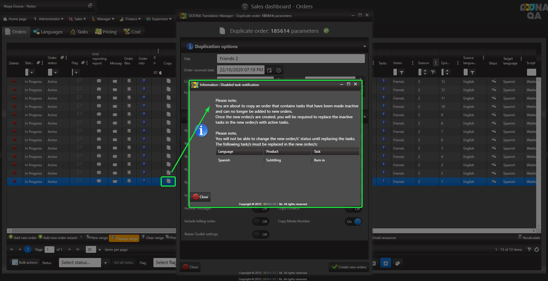The height and width of the screenshot is (281, 548).
Task: Open the time picker clock icon
Action: (x=279, y=70)
